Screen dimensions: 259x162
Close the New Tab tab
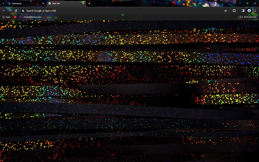pos(83,4)
